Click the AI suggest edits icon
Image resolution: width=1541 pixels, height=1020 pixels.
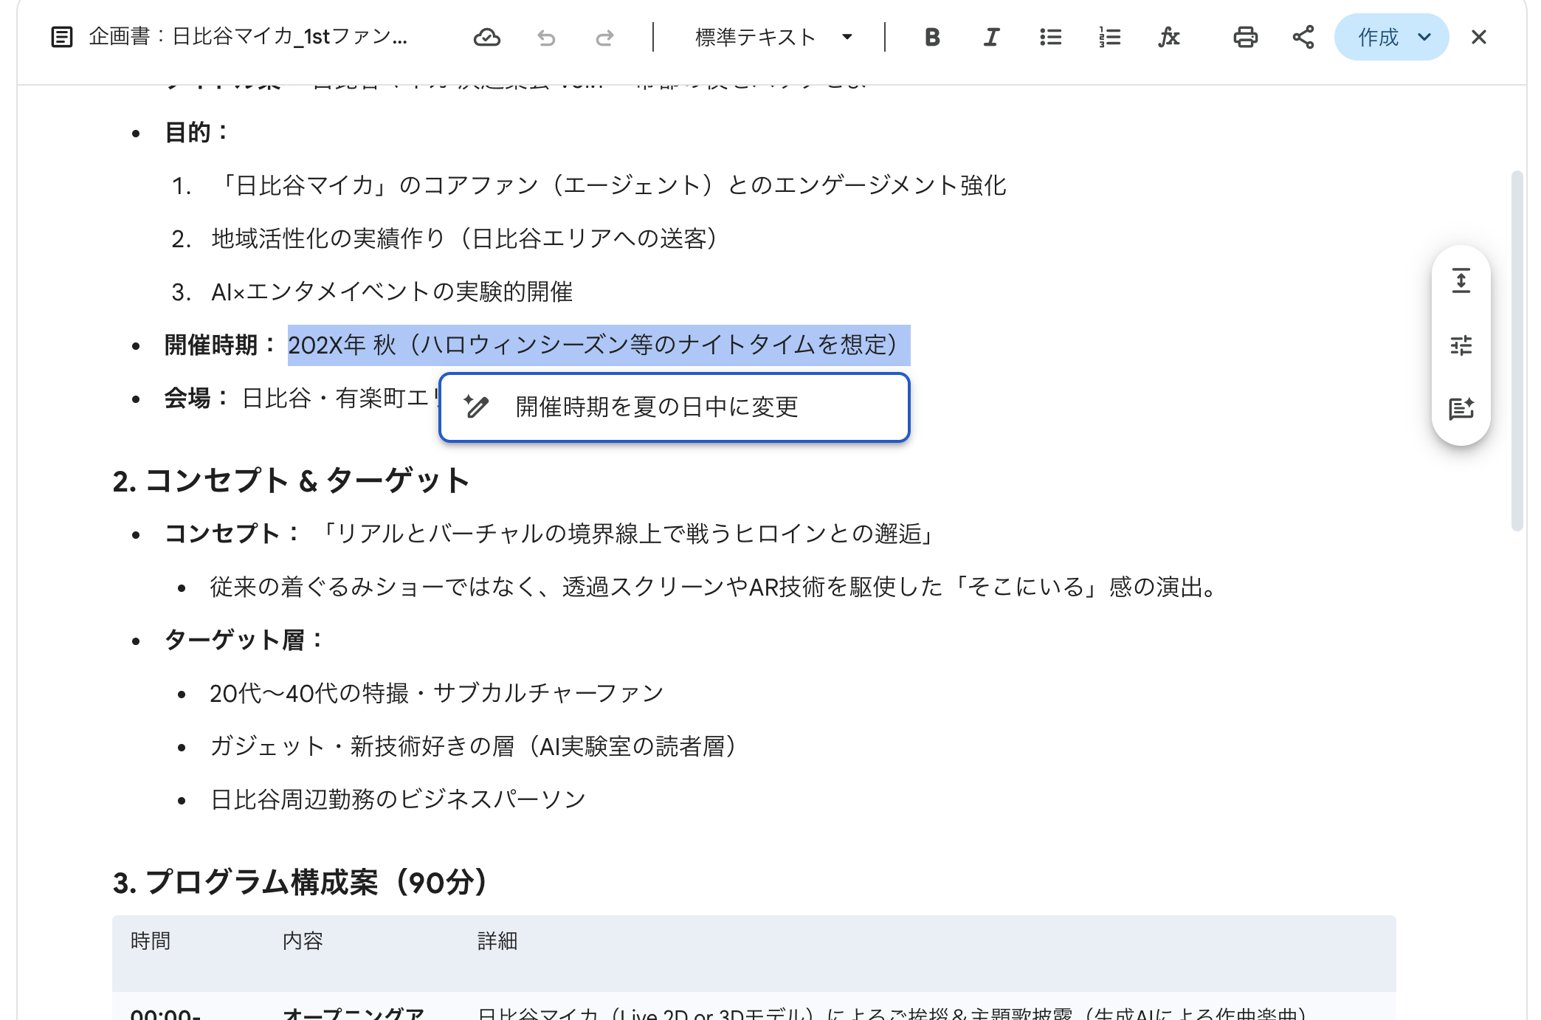[x=1461, y=408]
